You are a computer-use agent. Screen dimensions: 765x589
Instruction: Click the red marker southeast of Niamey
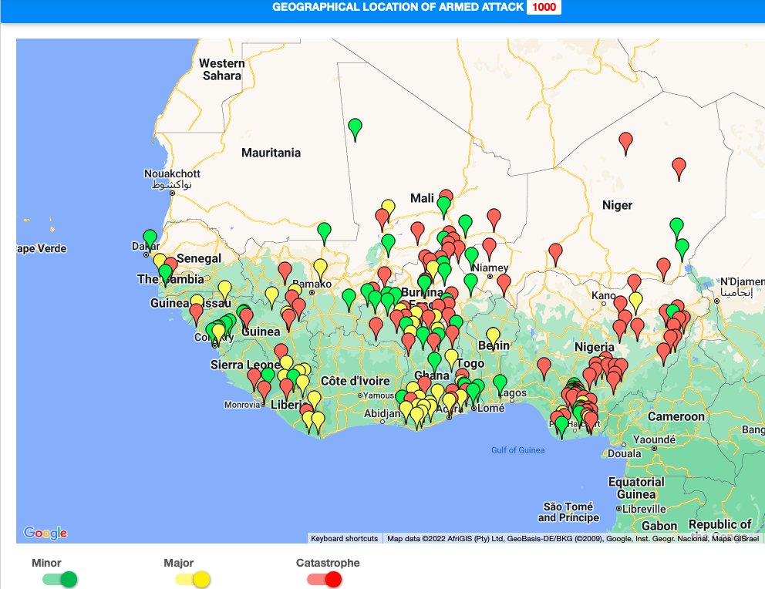[x=504, y=283]
